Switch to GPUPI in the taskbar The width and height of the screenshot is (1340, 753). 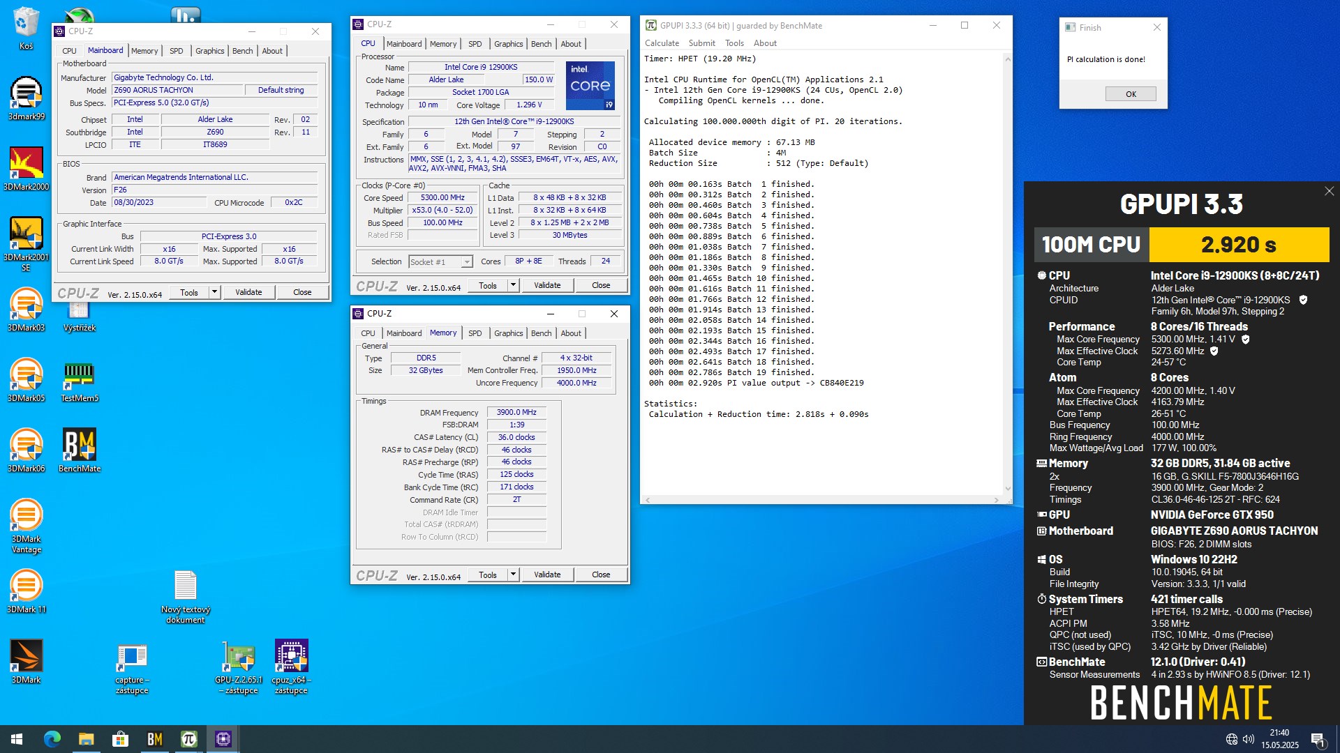coord(188,739)
